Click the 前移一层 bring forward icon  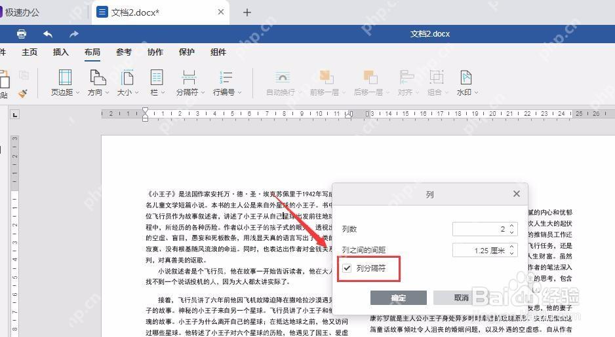(327, 77)
